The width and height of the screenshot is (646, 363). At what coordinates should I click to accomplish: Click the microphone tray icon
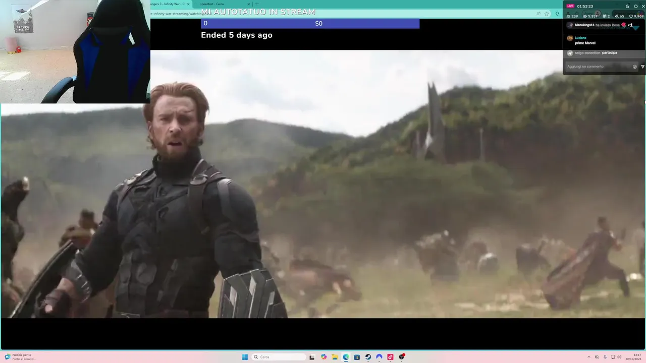pyautogui.click(x=605, y=357)
